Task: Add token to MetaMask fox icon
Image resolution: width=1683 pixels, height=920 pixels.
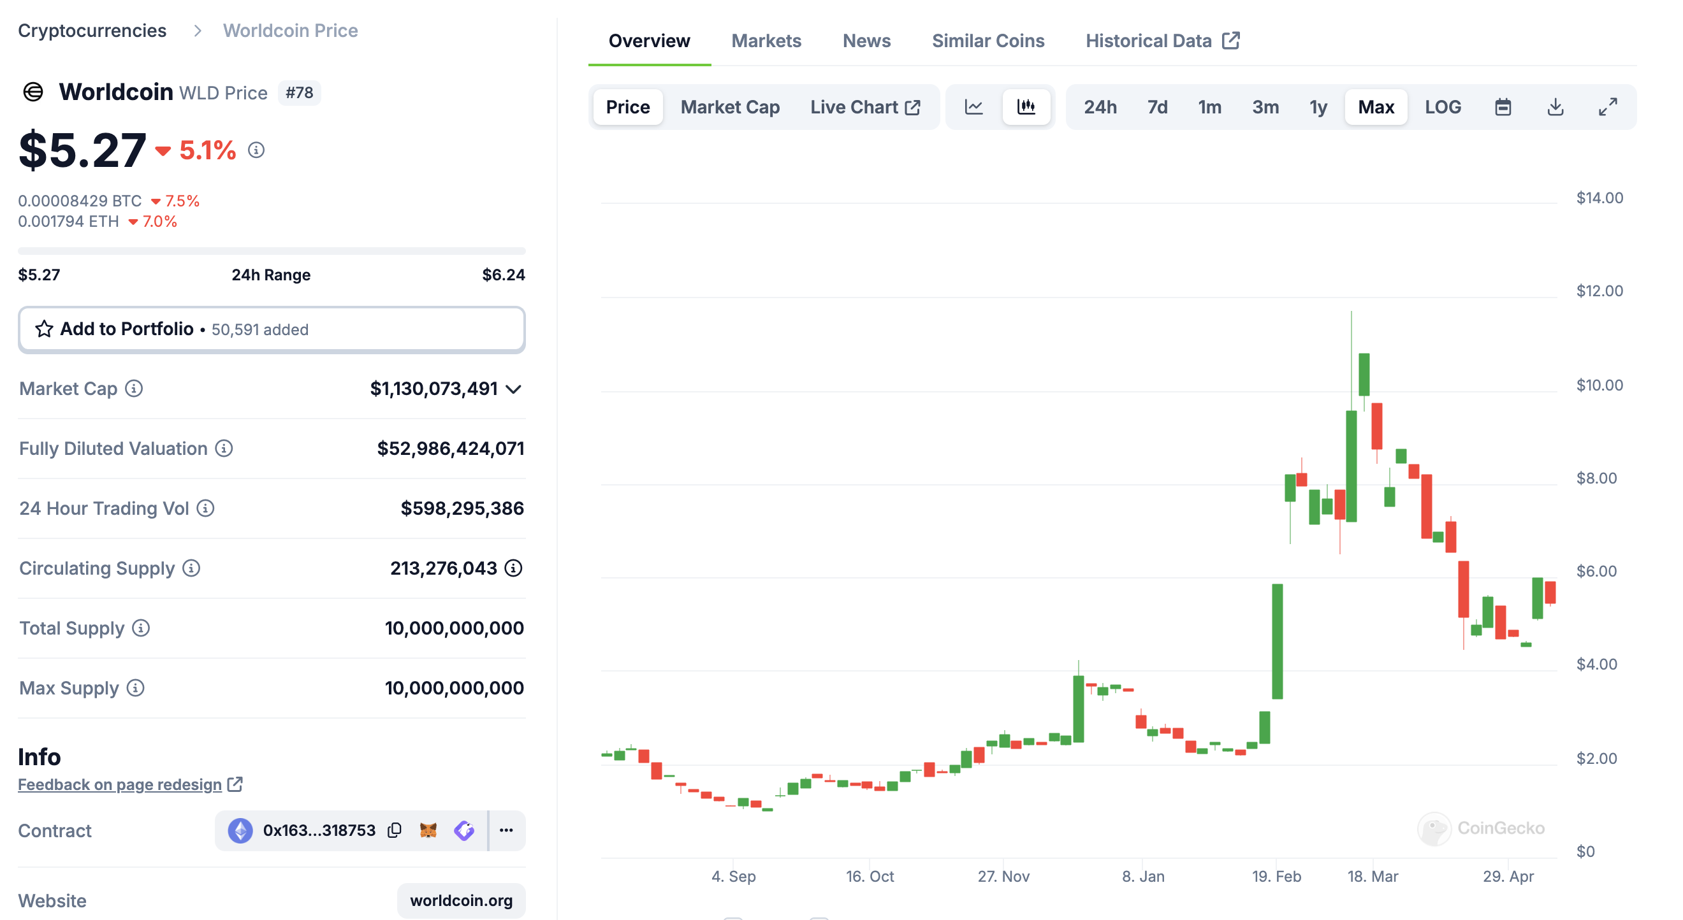Action: (x=428, y=830)
